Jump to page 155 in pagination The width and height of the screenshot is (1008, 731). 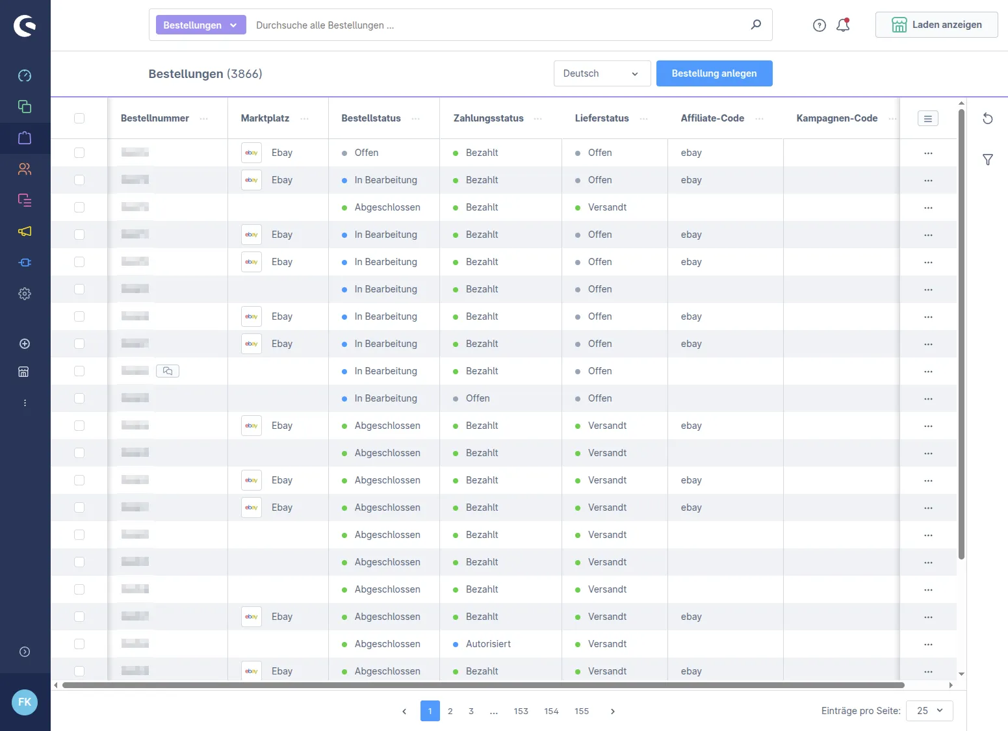pos(582,711)
